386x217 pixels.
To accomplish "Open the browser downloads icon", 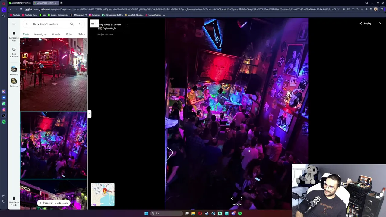I will click(366, 9).
